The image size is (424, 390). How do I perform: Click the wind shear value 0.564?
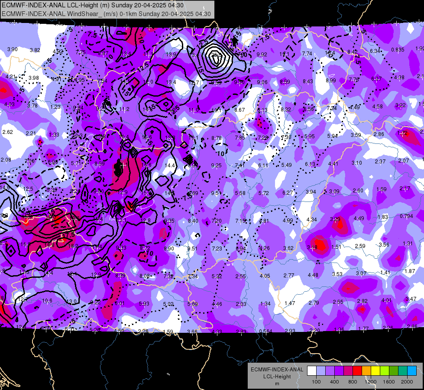click(x=266, y=331)
